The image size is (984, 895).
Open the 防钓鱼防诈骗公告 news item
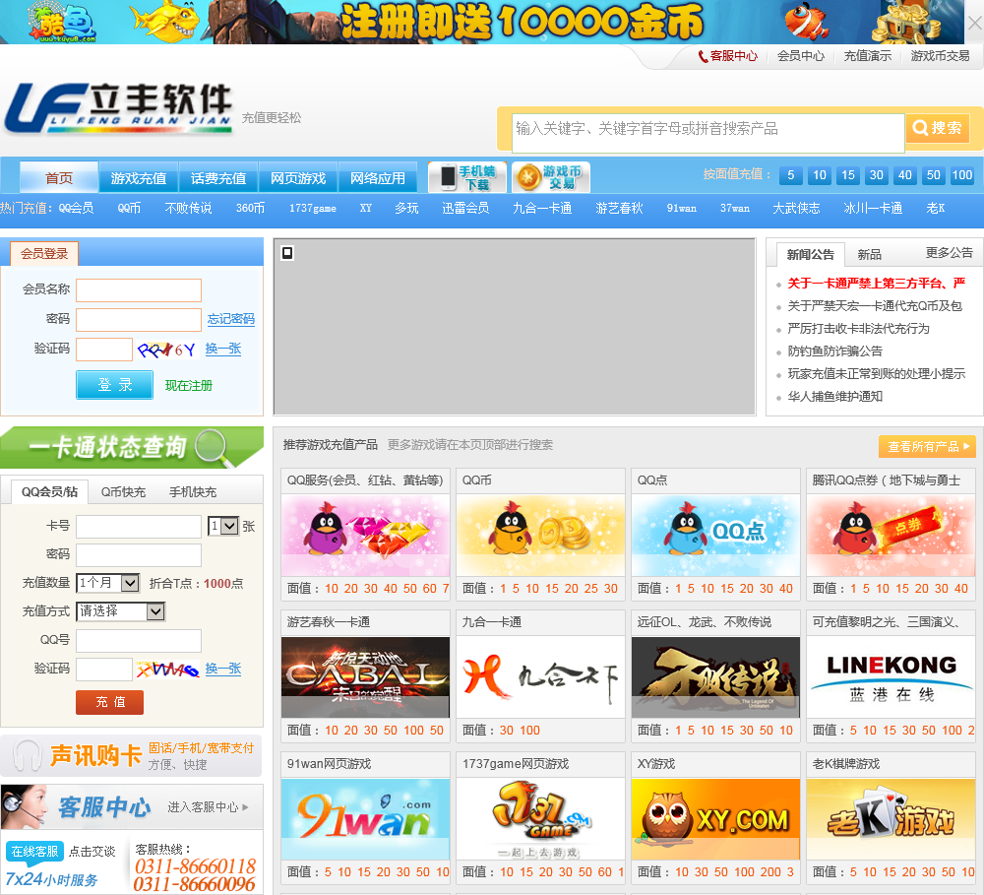click(834, 352)
